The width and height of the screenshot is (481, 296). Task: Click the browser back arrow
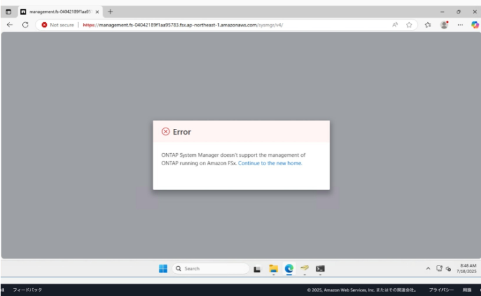[x=10, y=25]
